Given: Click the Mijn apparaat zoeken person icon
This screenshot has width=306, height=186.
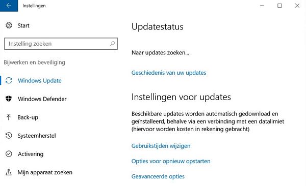Looking at the screenshot, I should pyautogui.click(x=9, y=172).
